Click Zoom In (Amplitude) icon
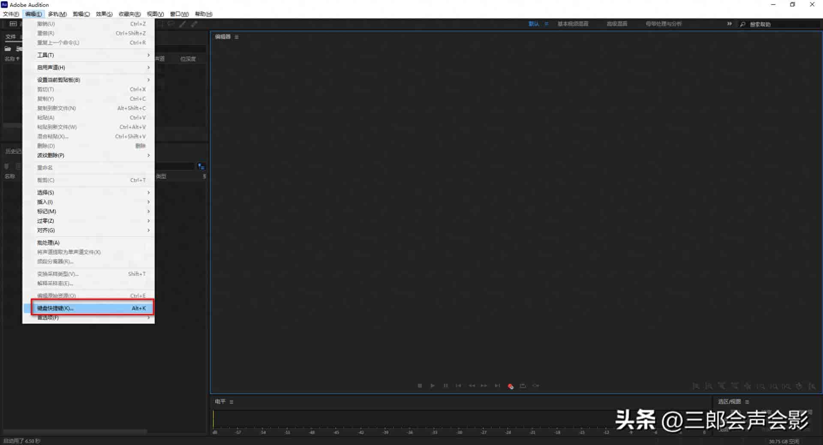The image size is (823, 445). 696,386
